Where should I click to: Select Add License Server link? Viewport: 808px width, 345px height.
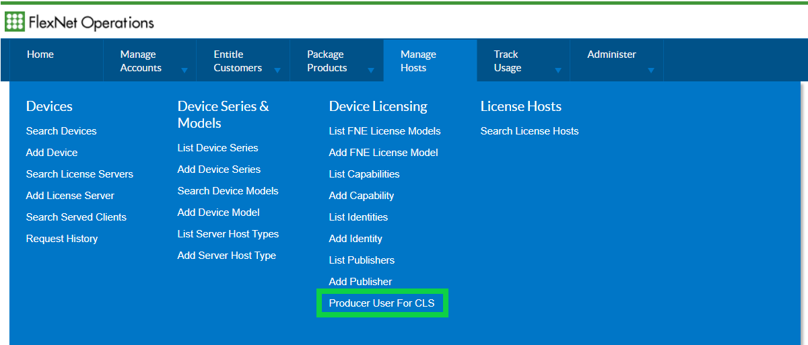[x=70, y=196]
